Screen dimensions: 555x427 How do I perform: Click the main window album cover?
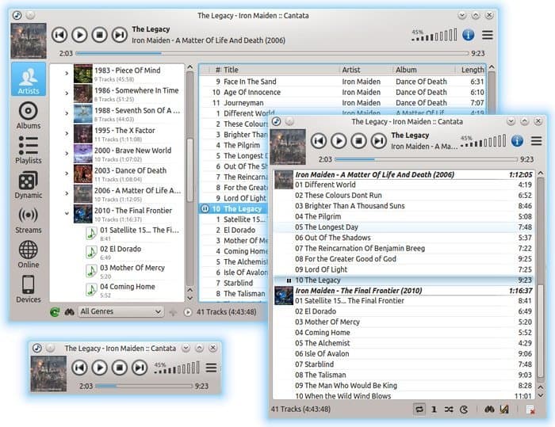(x=29, y=41)
